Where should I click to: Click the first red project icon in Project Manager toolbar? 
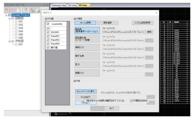coord(7,10)
